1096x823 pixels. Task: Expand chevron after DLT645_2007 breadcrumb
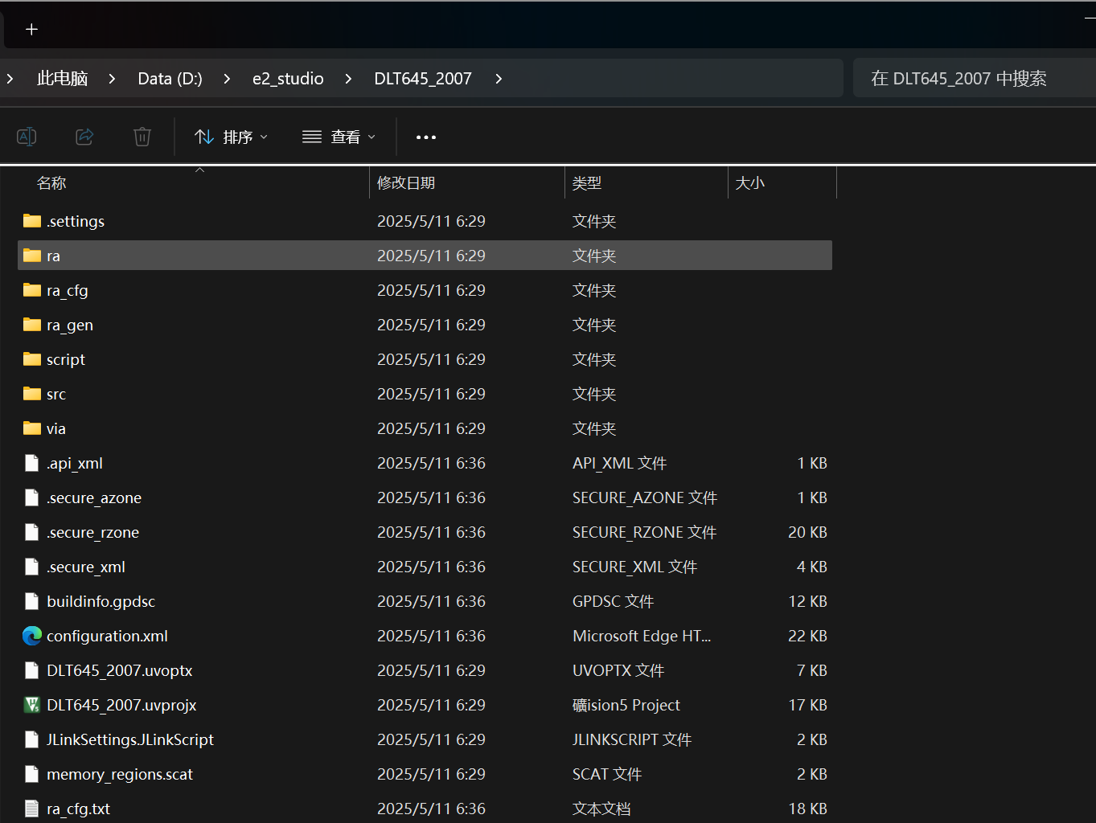[499, 79]
